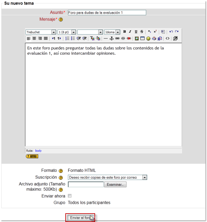
Task: Open the text color picker
Action: click(92, 39)
